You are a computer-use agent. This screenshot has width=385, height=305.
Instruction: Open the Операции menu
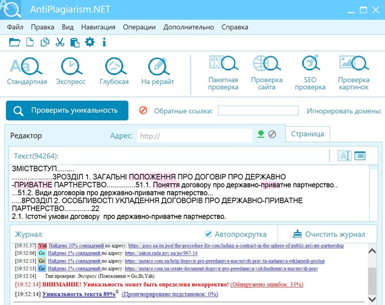tap(140, 27)
